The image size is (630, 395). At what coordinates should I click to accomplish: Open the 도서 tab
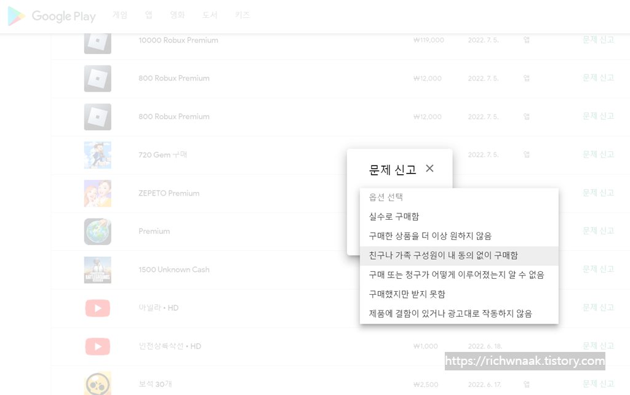tap(210, 15)
